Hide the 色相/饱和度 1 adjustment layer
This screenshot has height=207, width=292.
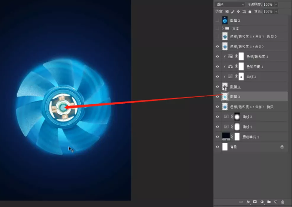coord(217,57)
